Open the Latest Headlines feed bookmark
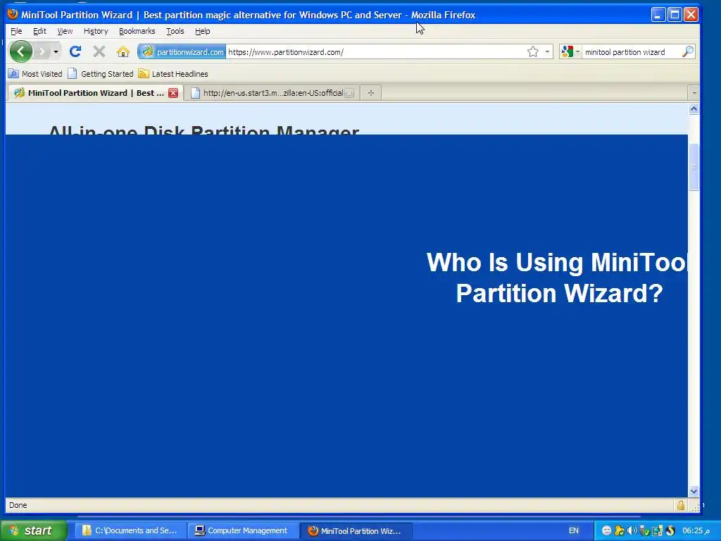 tap(173, 73)
